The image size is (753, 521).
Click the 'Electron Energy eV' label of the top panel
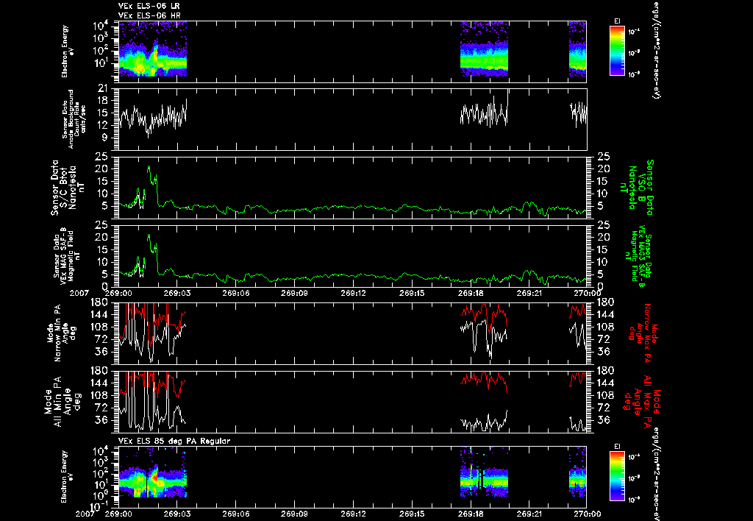(x=67, y=52)
